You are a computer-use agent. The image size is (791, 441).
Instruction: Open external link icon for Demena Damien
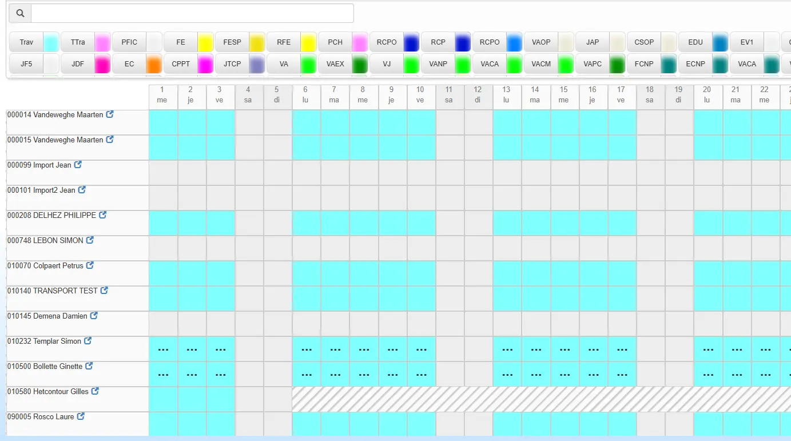(94, 316)
